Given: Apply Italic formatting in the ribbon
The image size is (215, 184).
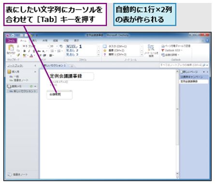Looking at the screenshot, I should pos(29,51).
